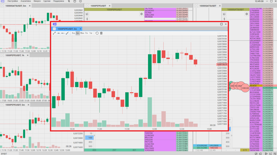This screenshot has height=155, width=277.
Task: Click the question mark help icon
Action: click(75, 1)
